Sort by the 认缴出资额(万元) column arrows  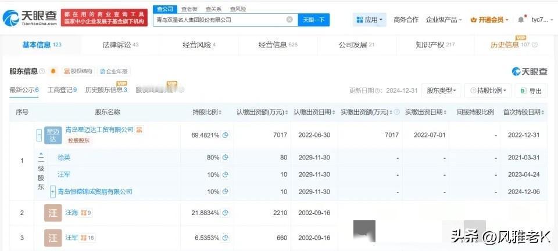[x=287, y=112]
